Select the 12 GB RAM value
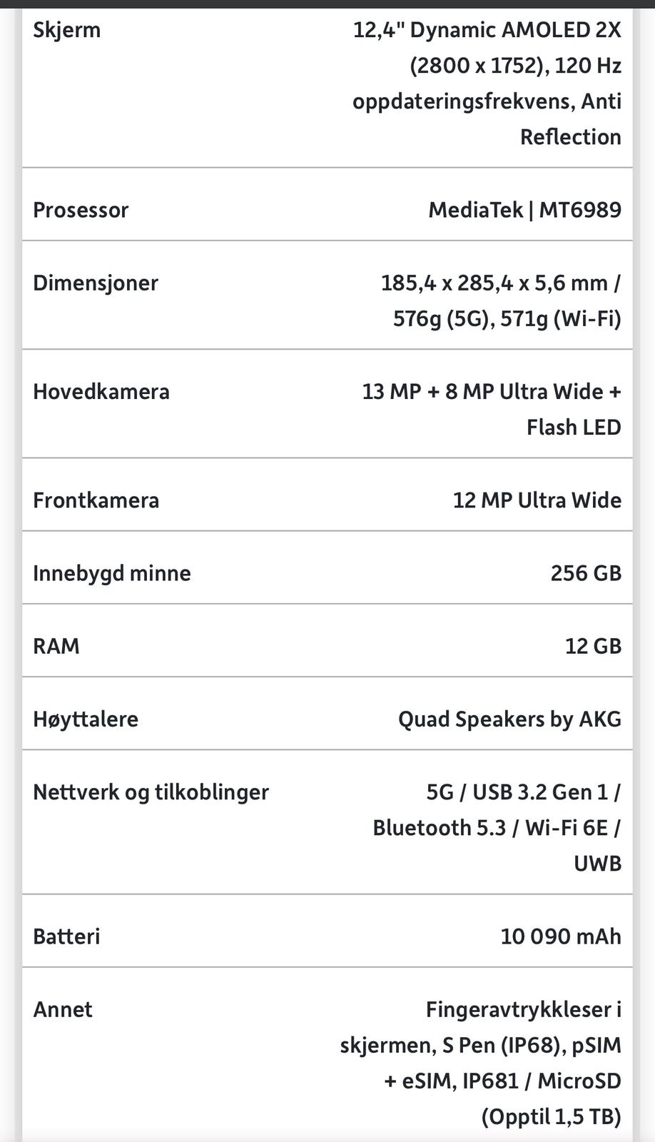 (593, 646)
